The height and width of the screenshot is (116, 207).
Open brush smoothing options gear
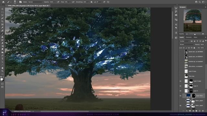pos(92,2)
